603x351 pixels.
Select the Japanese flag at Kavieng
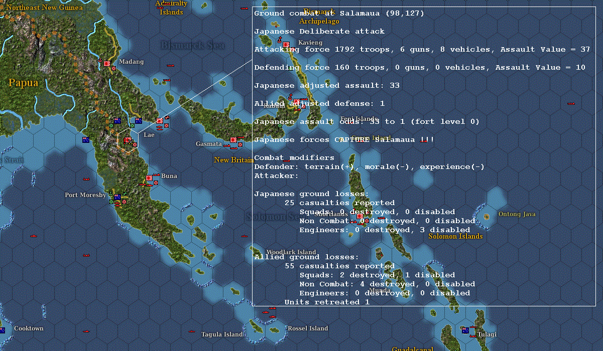coord(286,45)
